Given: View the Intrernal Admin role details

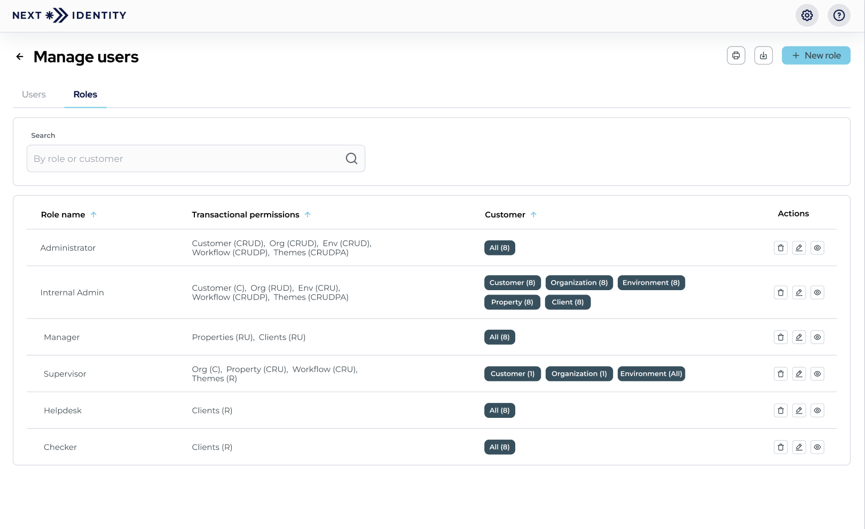Looking at the screenshot, I should 817,293.
